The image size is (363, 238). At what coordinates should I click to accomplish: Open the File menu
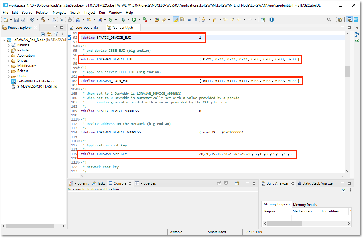5,13
